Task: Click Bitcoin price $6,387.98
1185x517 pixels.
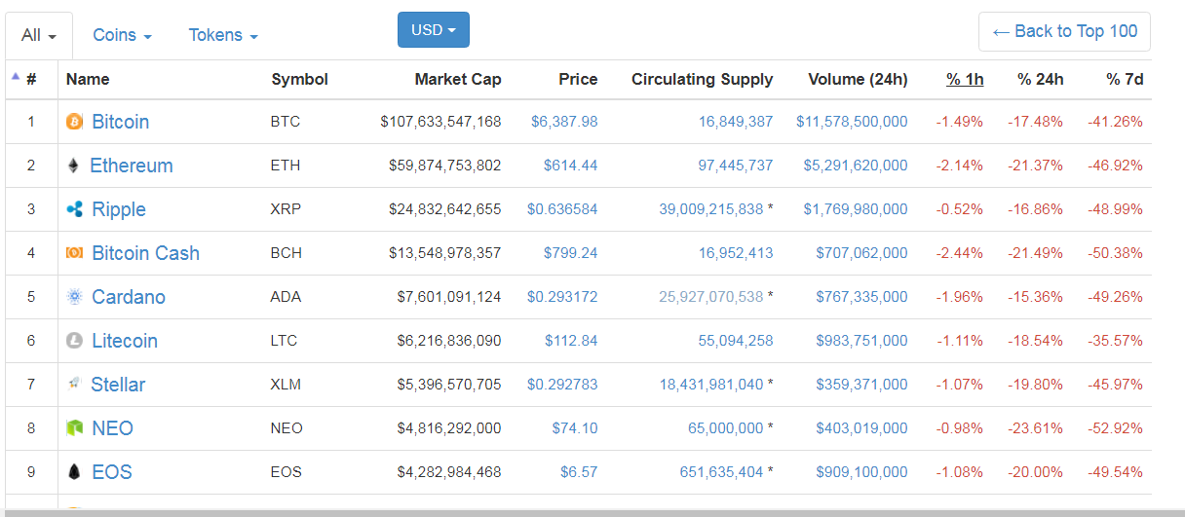Action: [x=564, y=122]
